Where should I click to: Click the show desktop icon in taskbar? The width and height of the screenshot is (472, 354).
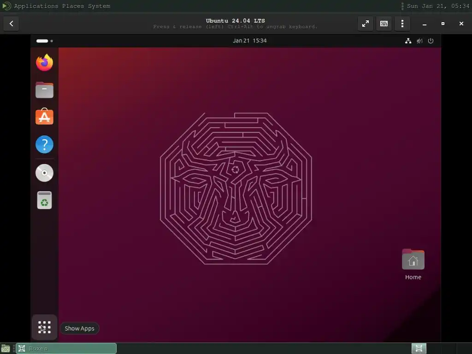[x=6, y=349]
